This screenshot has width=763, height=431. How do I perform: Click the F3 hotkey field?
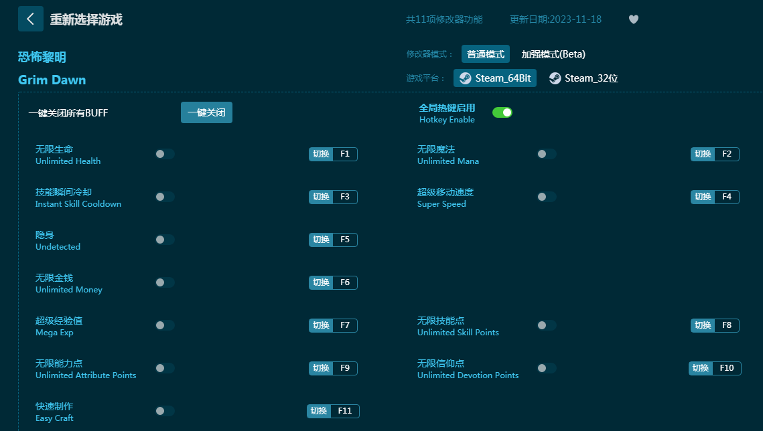click(345, 197)
